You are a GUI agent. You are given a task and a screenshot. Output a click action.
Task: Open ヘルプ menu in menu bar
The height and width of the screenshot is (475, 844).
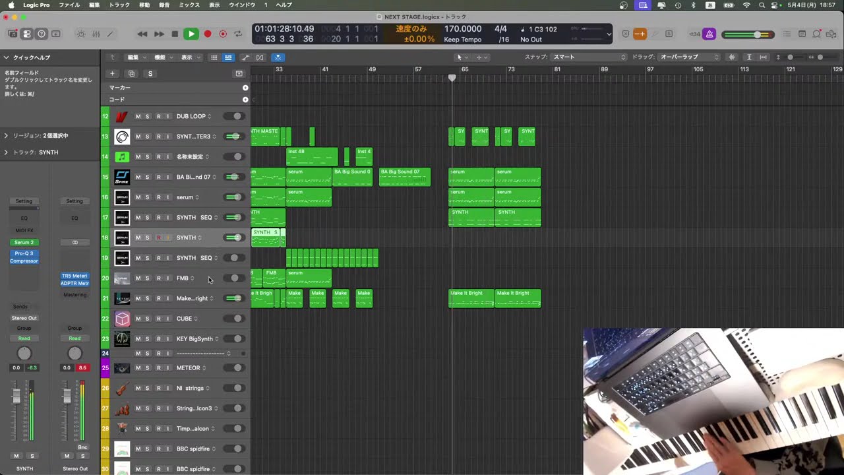[284, 5]
